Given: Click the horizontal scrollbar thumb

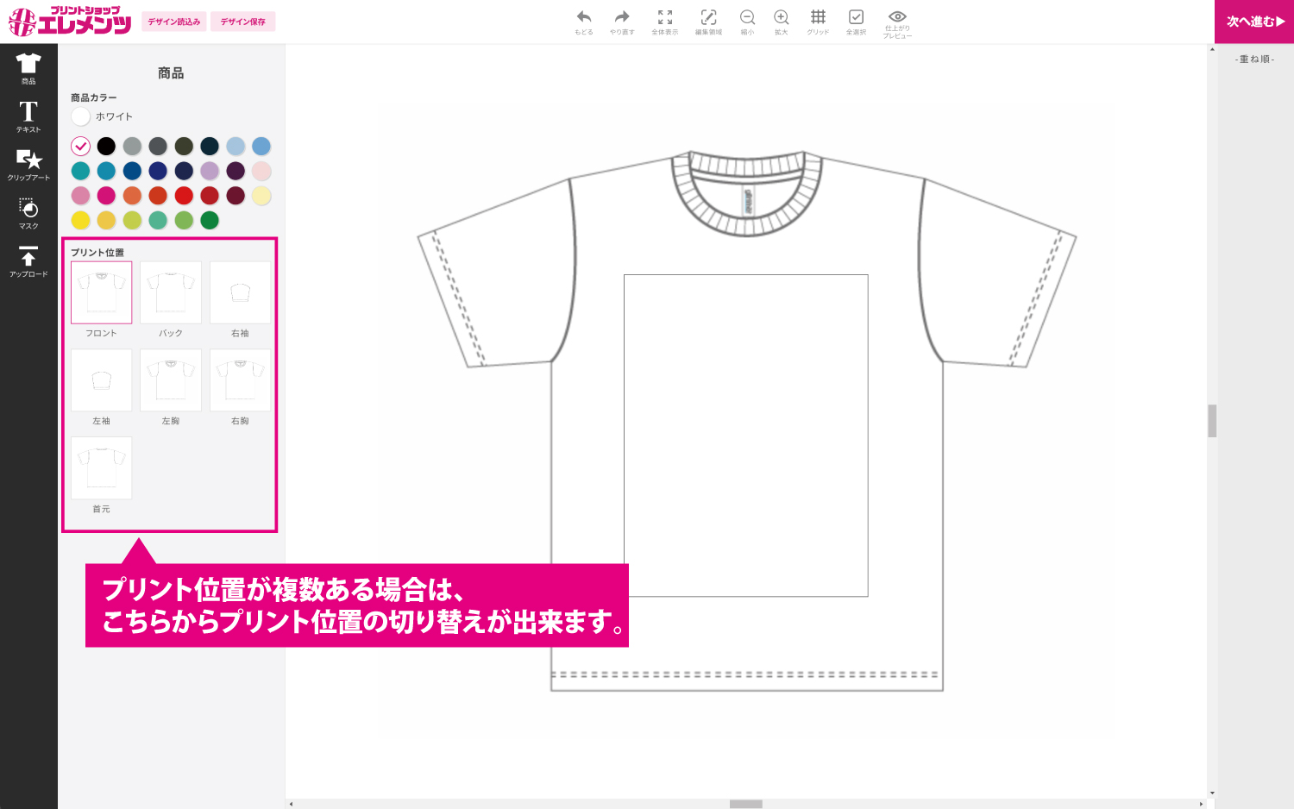Looking at the screenshot, I should click(x=746, y=804).
